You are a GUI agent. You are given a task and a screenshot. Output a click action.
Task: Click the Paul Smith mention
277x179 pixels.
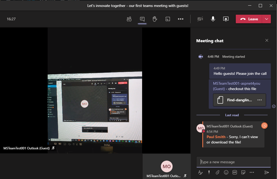(216, 137)
